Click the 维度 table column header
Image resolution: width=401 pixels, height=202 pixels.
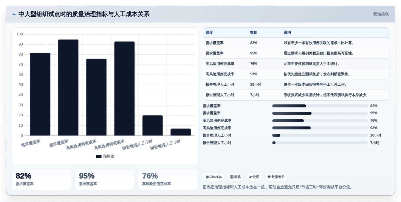209,33
